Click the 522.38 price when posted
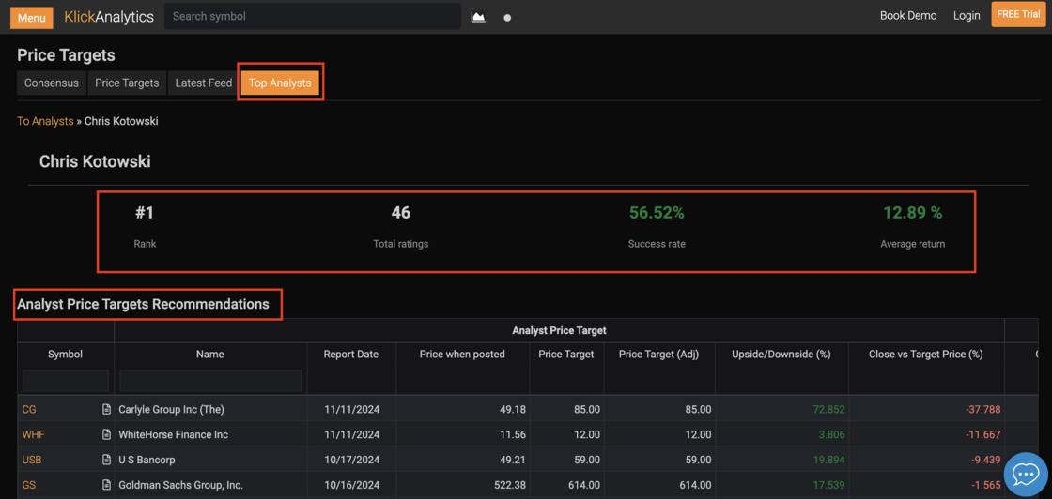The width and height of the screenshot is (1052, 499). pyautogui.click(x=508, y=485)
